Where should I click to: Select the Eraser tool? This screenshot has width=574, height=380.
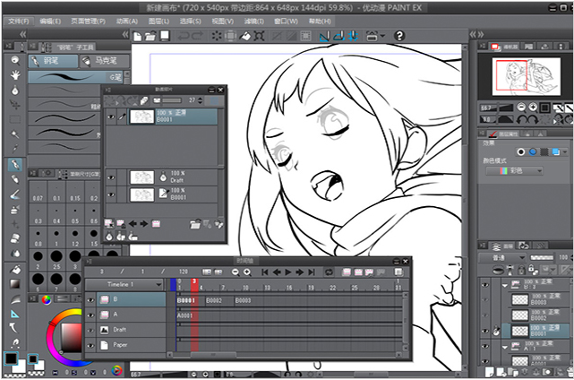(x=15, y=238)
